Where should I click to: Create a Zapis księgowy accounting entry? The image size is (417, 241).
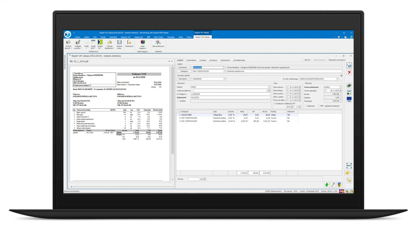[143, 45]
